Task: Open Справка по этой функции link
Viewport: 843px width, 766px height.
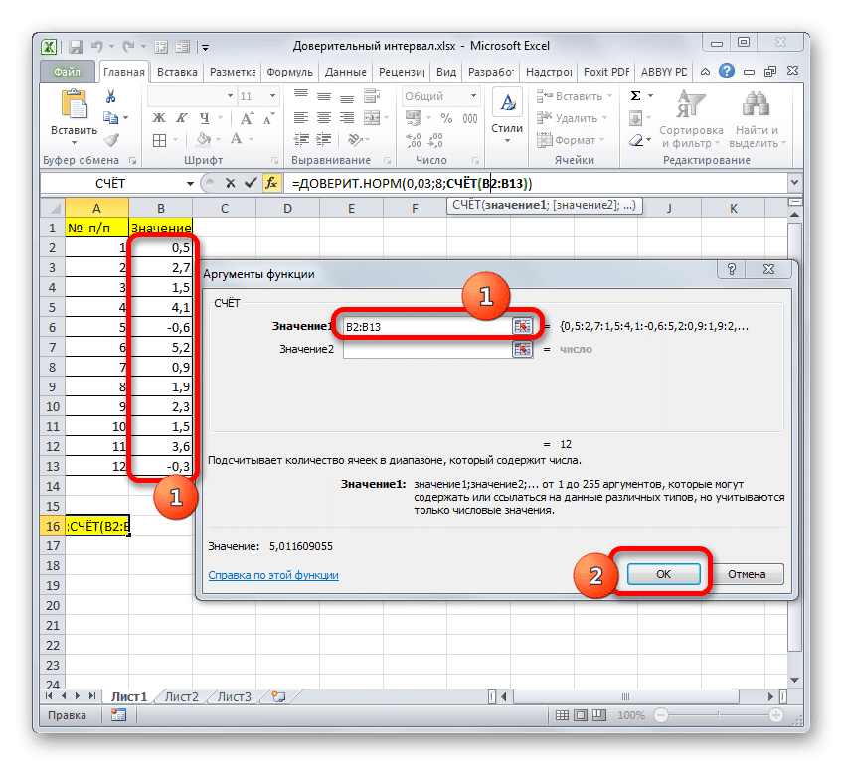Action: [x=273, y=575]
